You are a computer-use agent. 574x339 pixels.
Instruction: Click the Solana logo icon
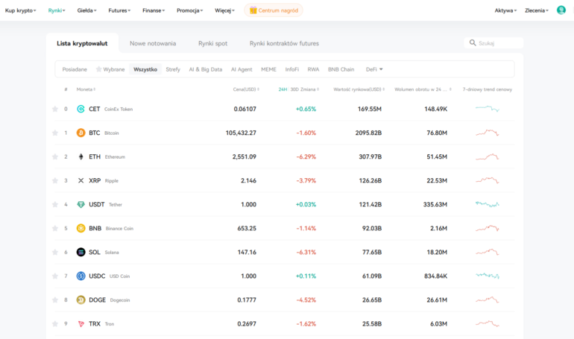point(81,252)
